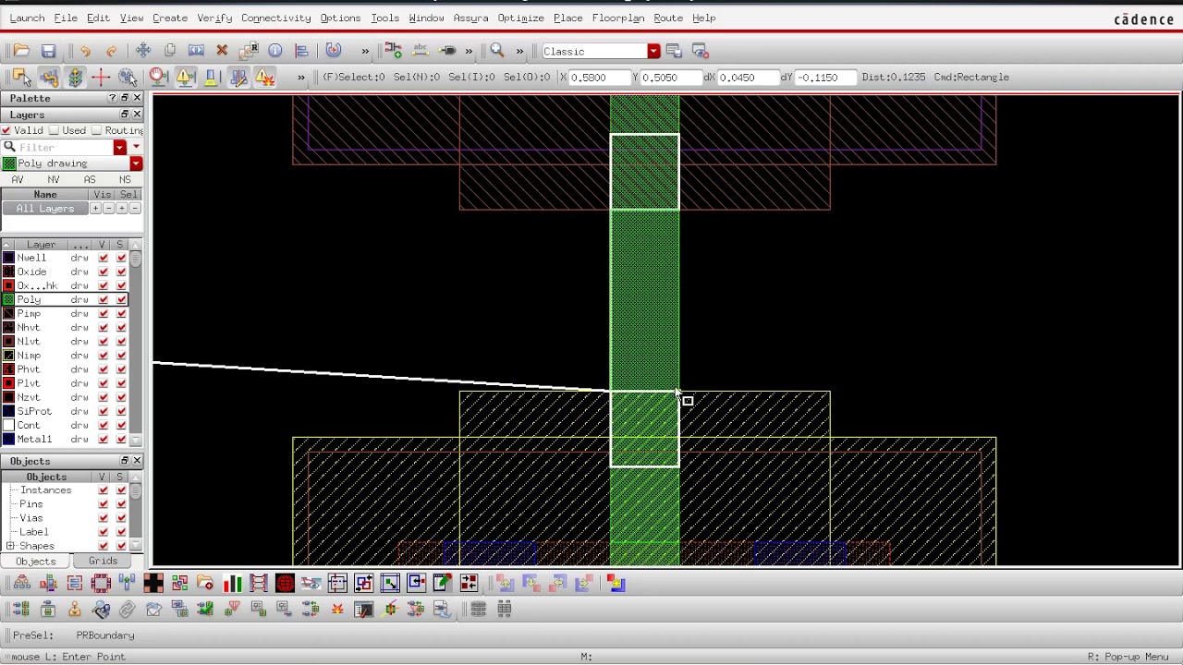Expand the Shapes tree item
This screenshot has width=1183, height=665.
(x=10, y=546)
